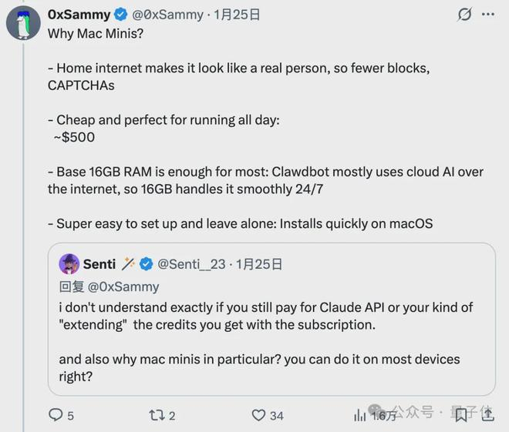The height and width of the screenshot is (432, 509).
Task: Click 0xSammy's blue verified badge
Action: pos(121,15)
